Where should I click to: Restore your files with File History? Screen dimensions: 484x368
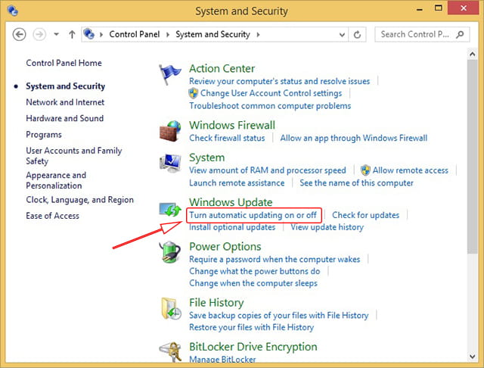(x=251, y=327)
